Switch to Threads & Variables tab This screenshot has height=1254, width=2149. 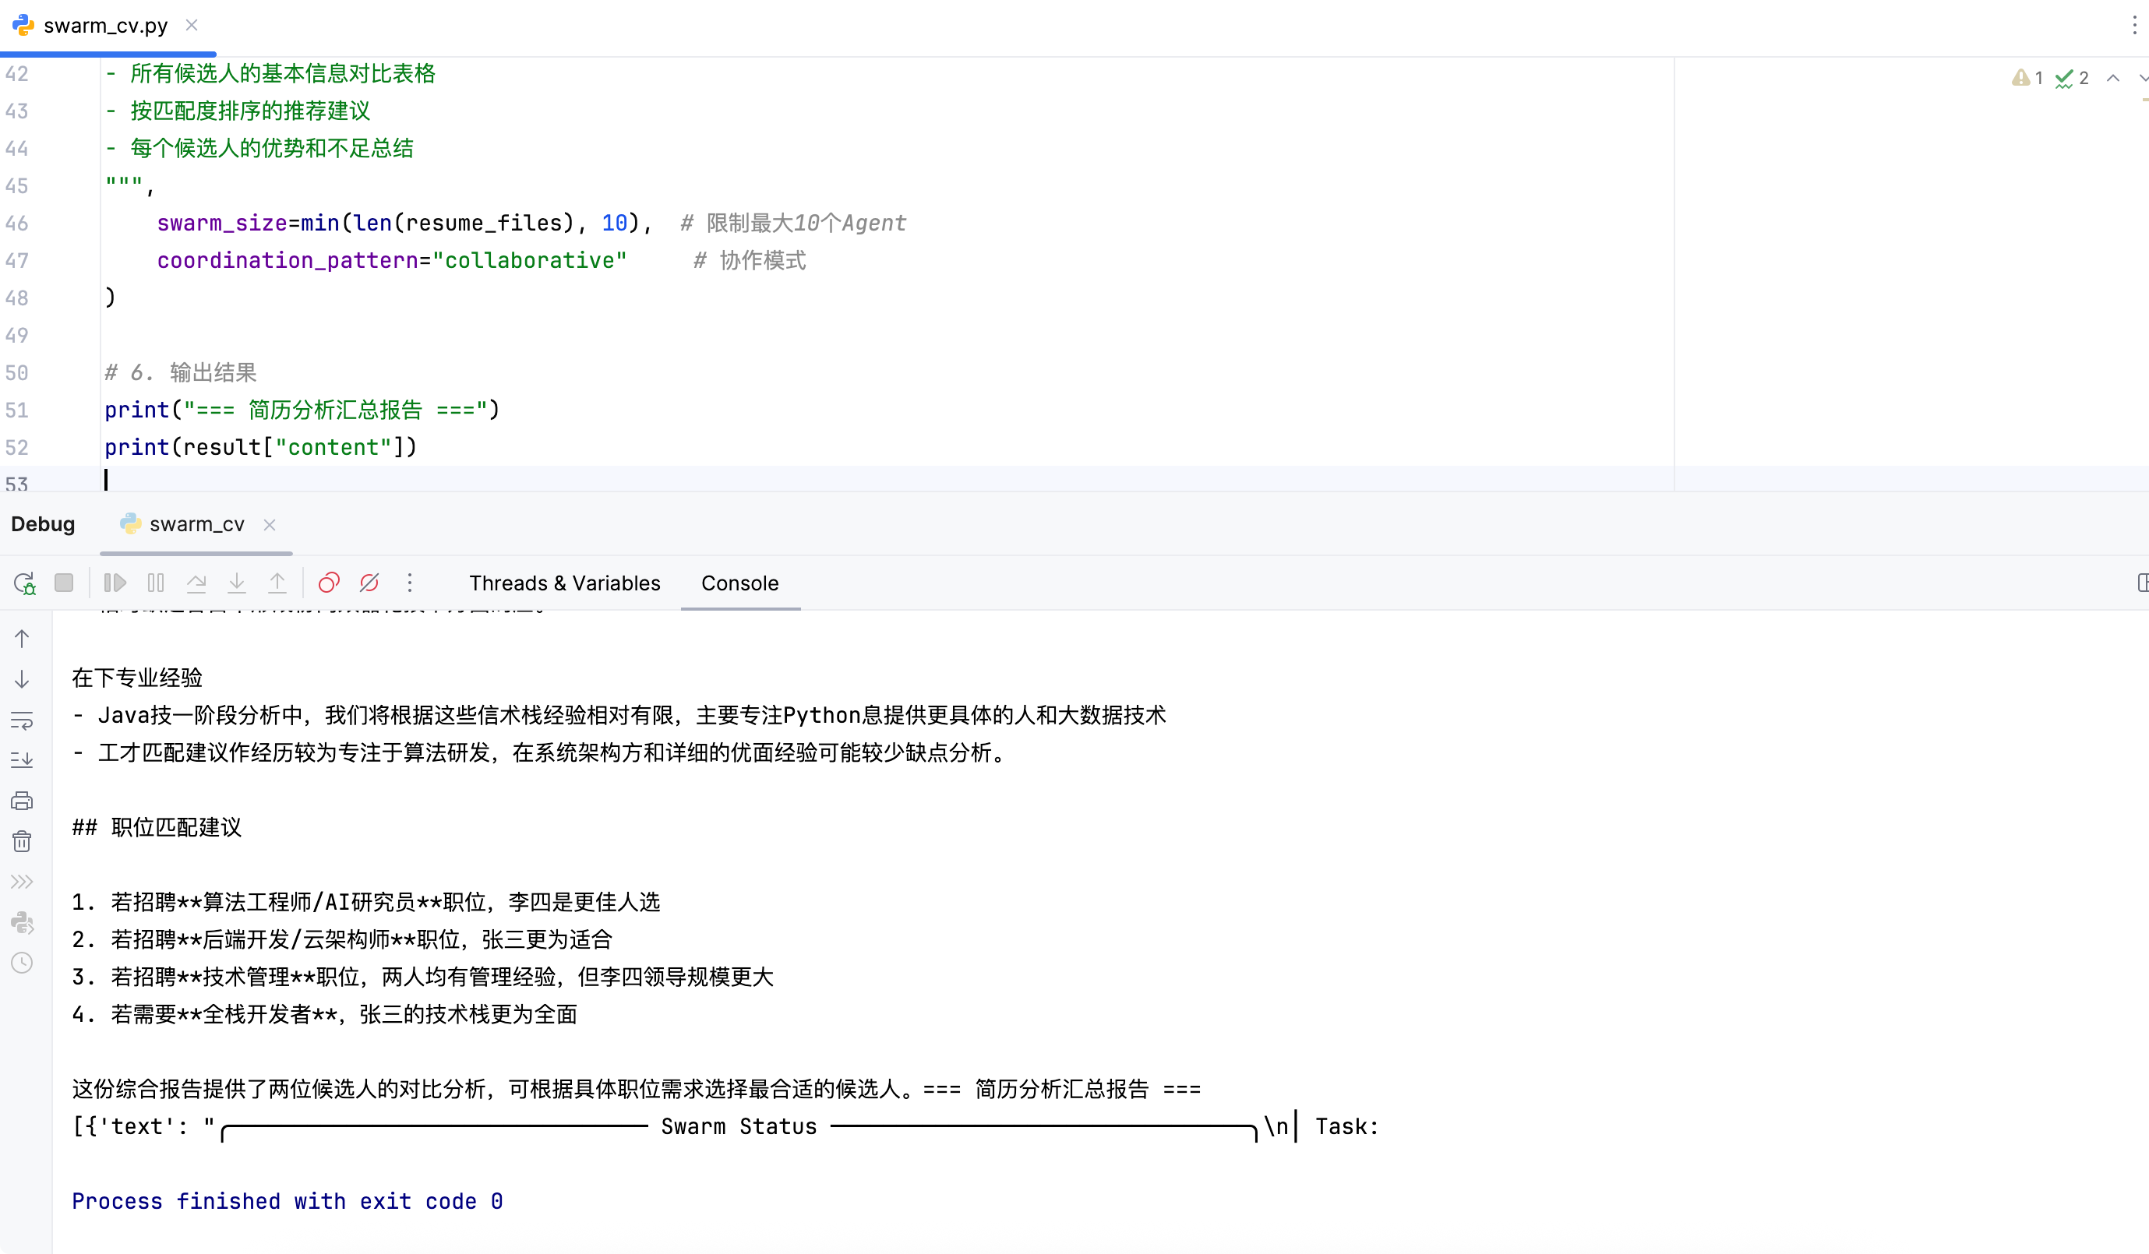pos(565,583)
